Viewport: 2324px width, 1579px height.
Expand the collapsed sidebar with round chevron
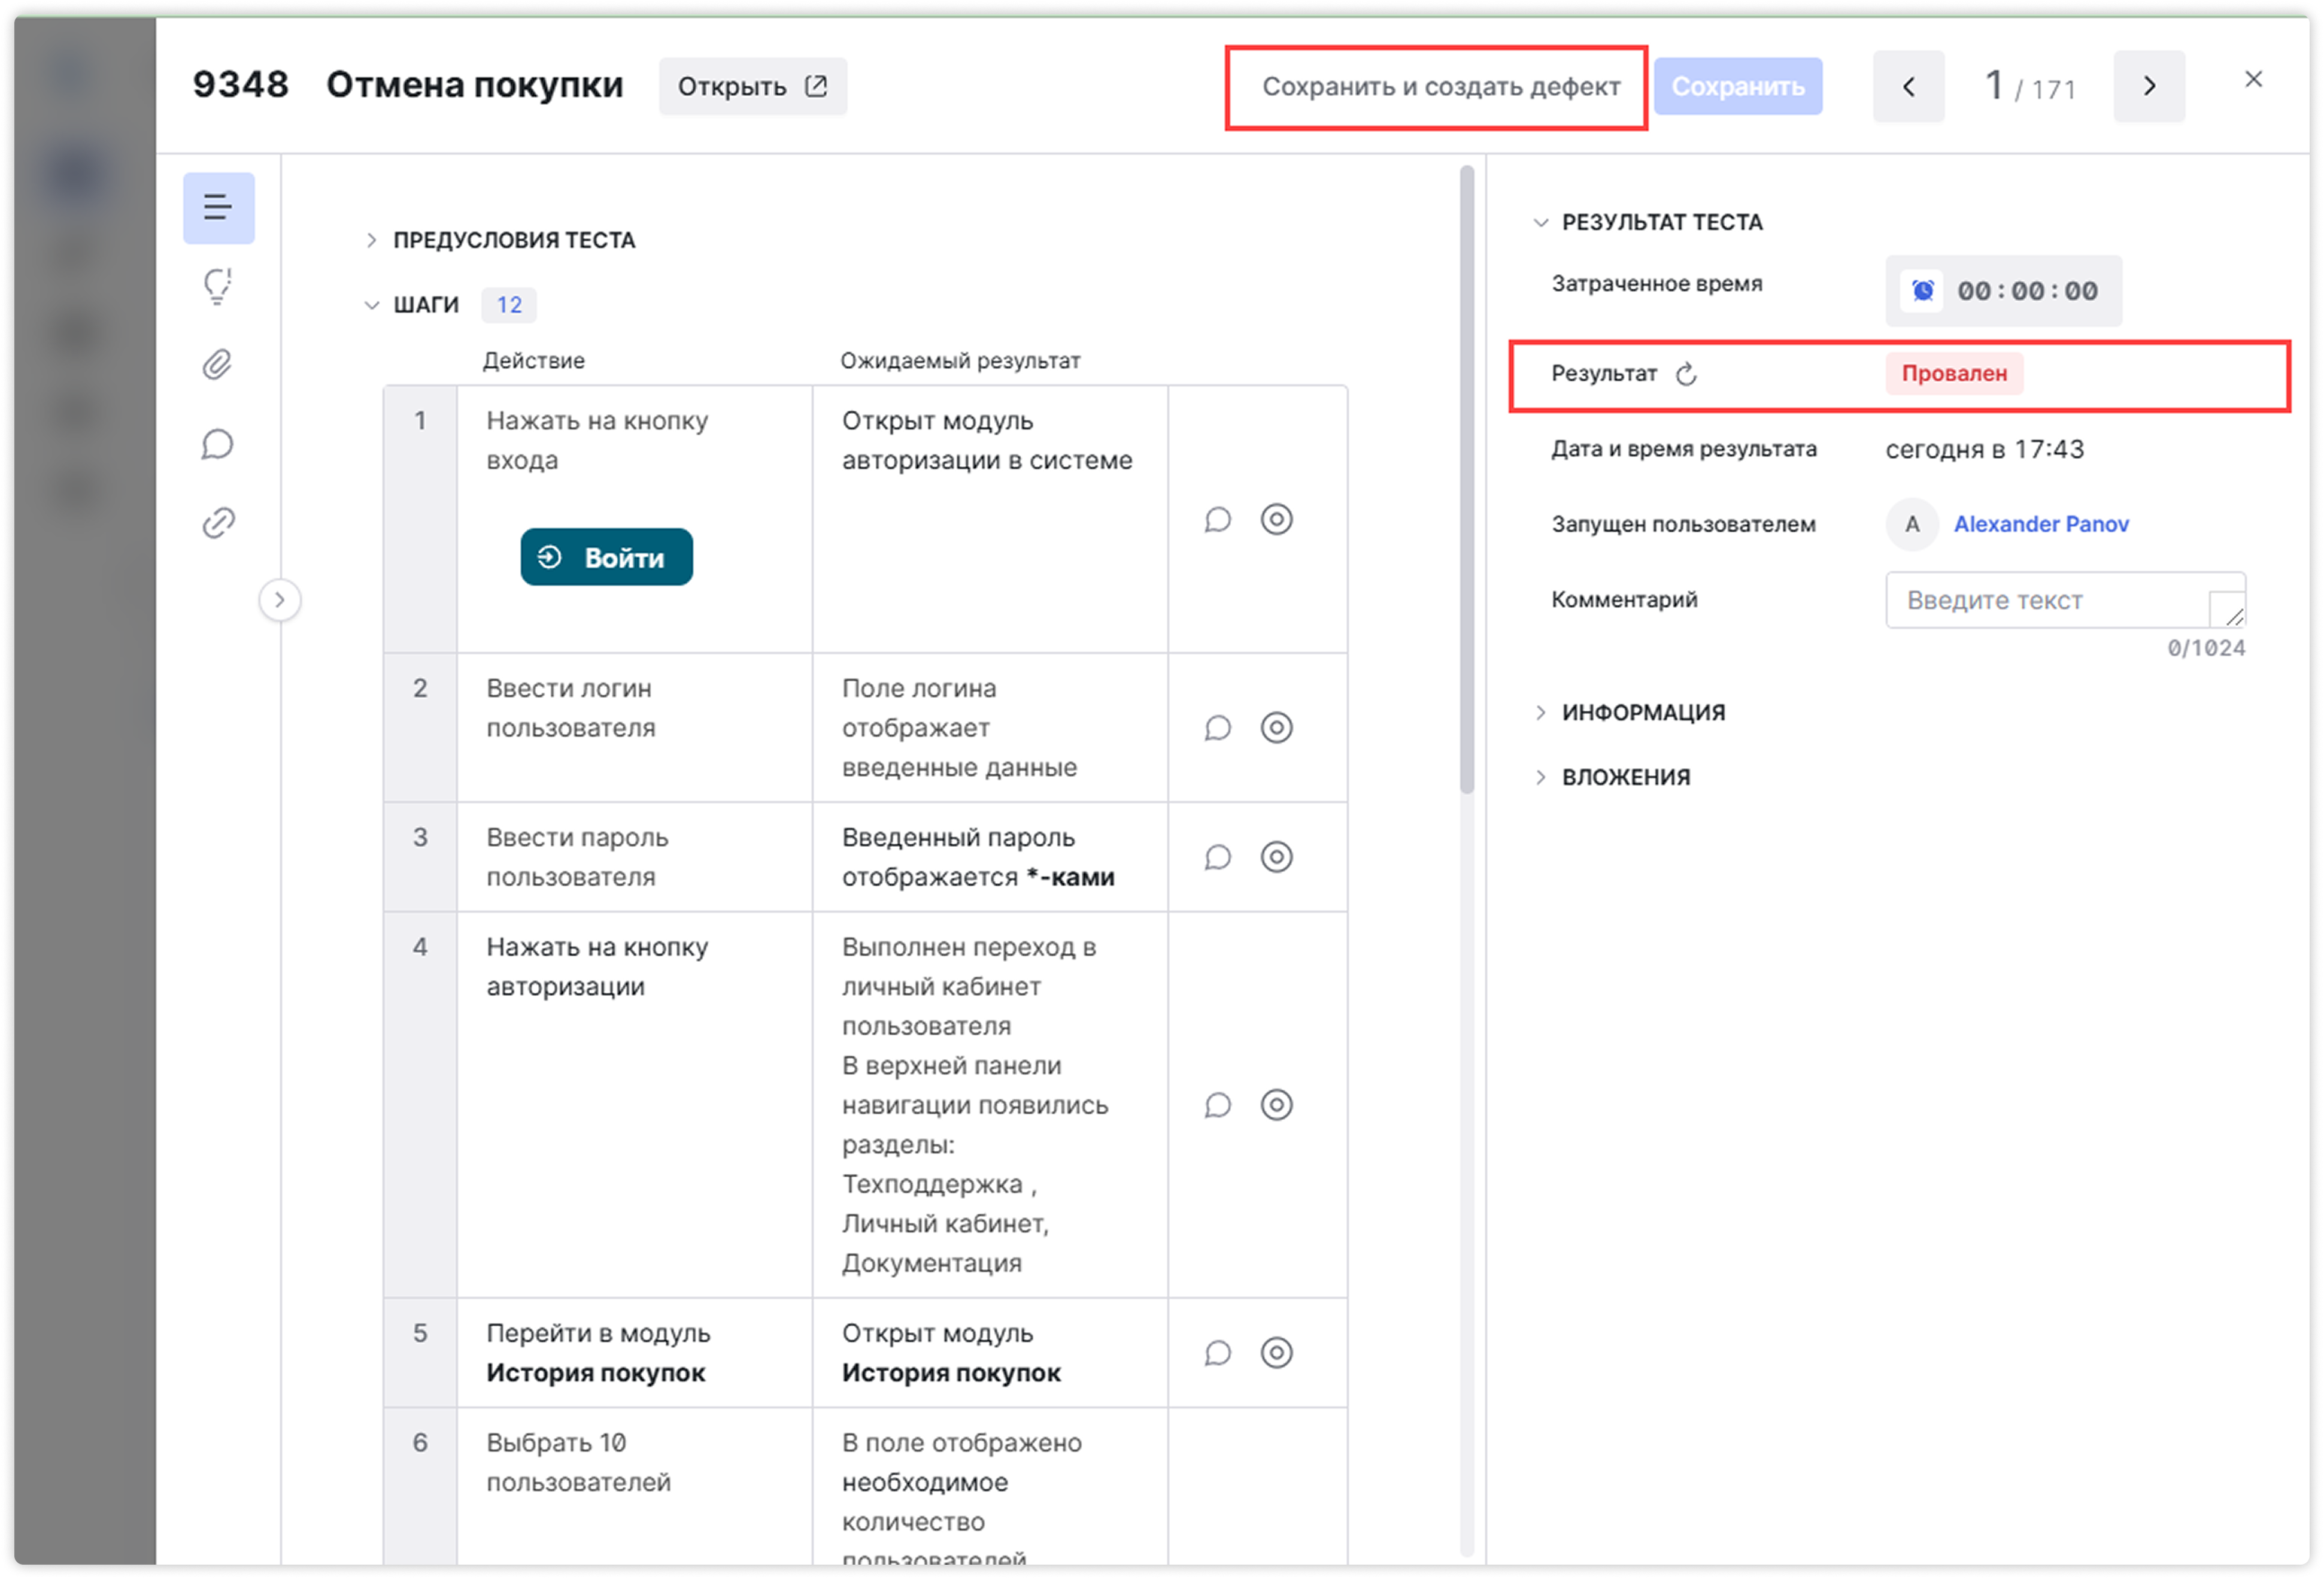click(x=280, y=600)
